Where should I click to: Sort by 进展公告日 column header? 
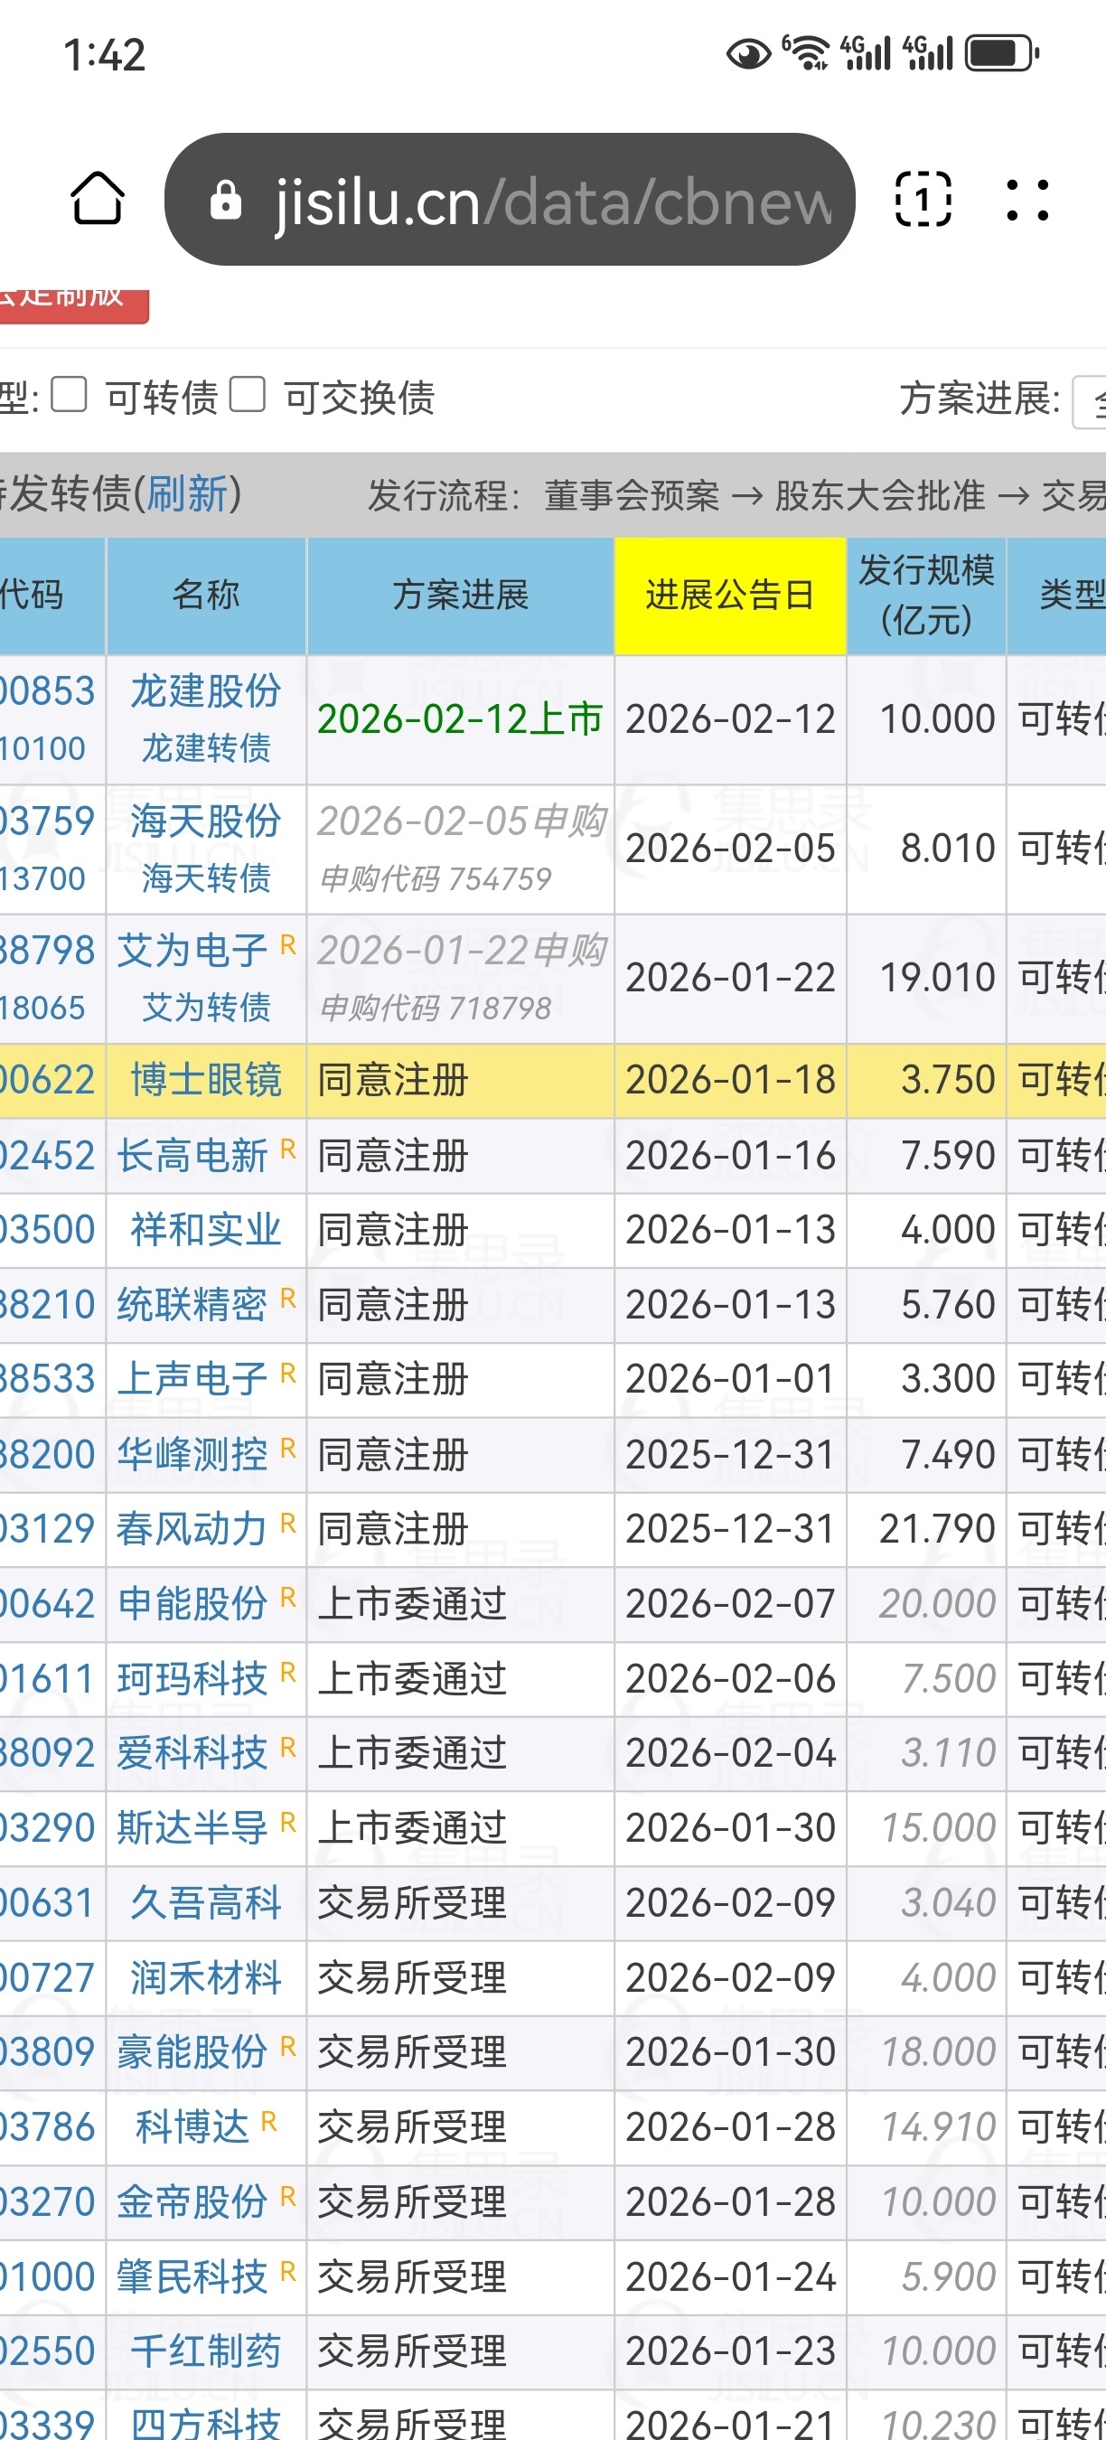point(730,596)
